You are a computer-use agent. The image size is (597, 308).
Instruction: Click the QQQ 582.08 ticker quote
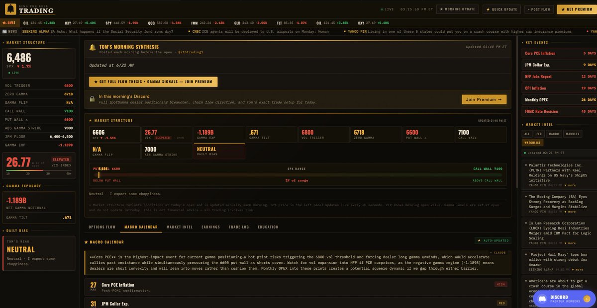pyautogui.click(x=164, y=23)
